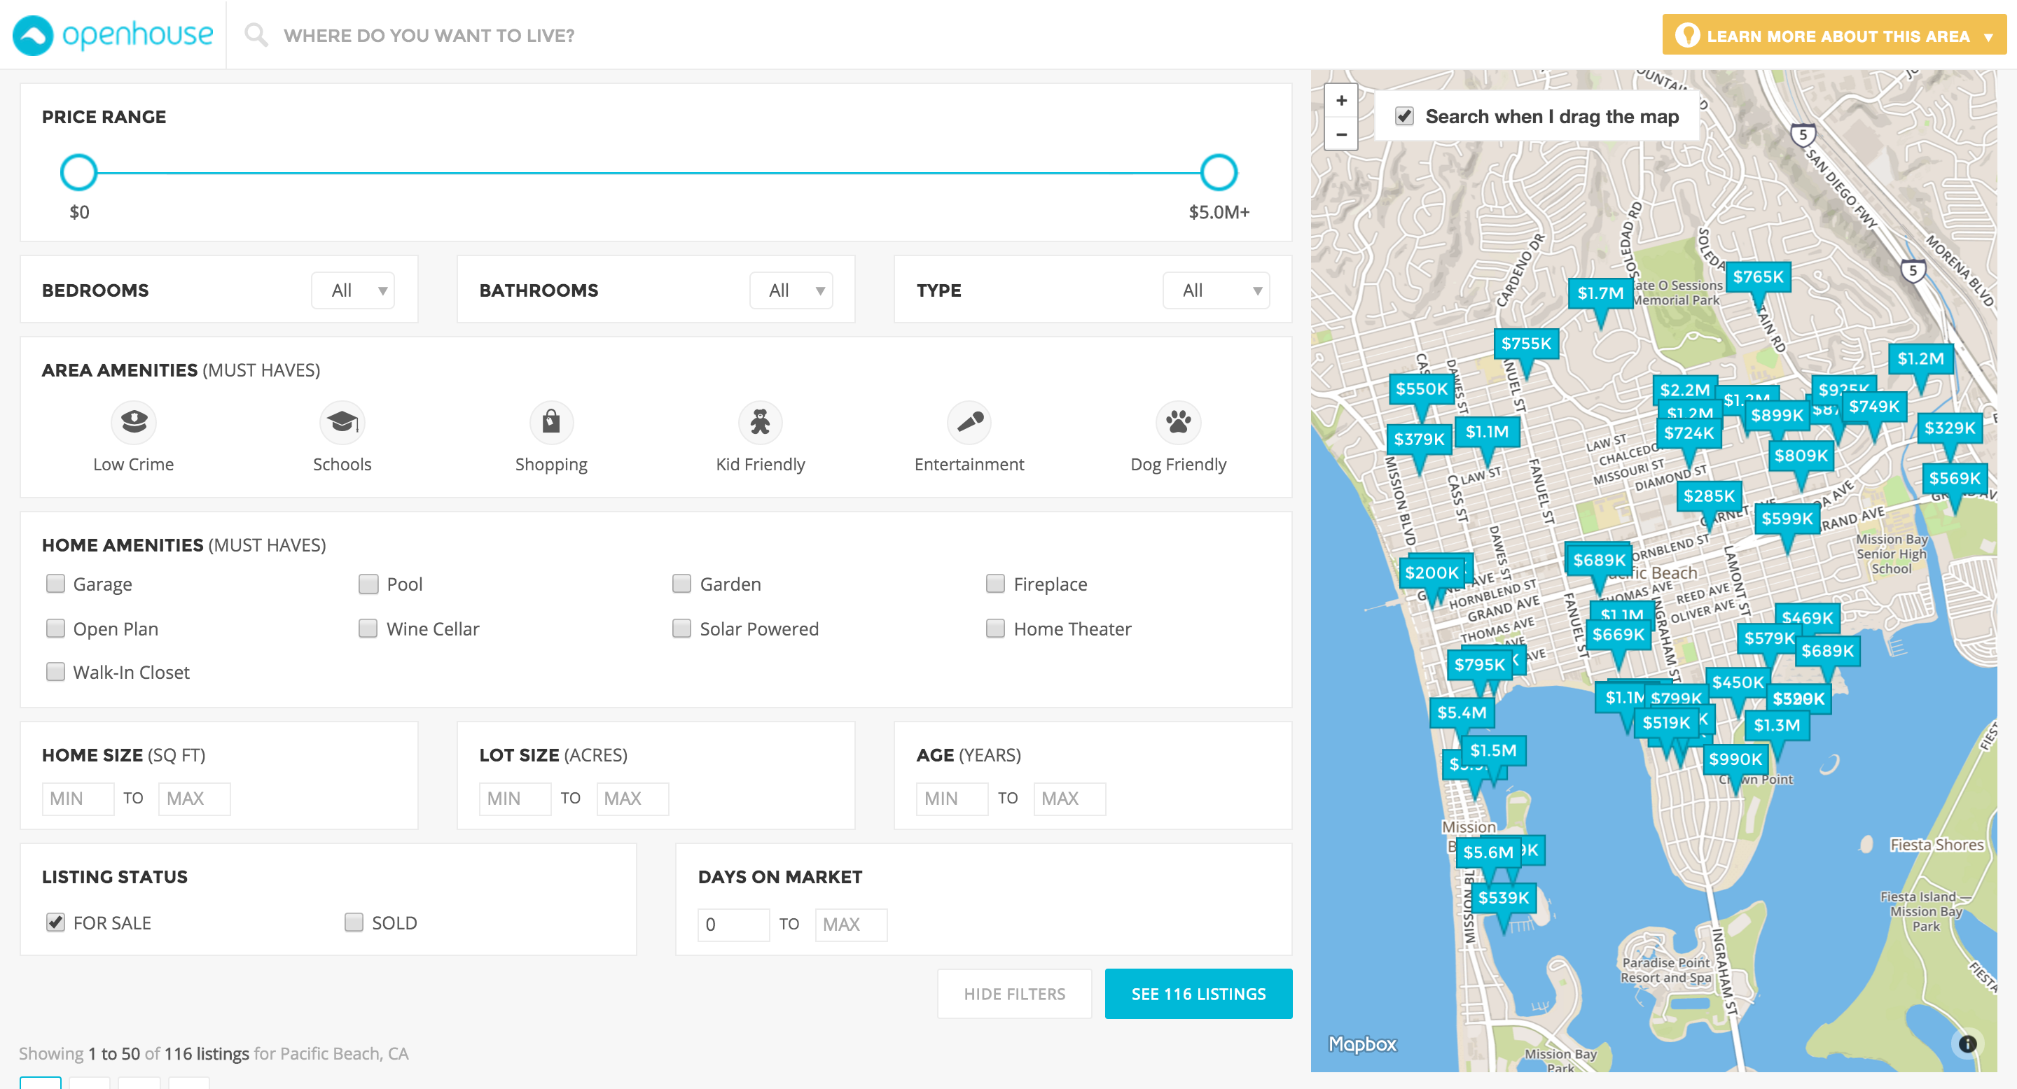Zoom in the map with plus button
The image size is (2017, 1089).
(x=1341, y=101)
